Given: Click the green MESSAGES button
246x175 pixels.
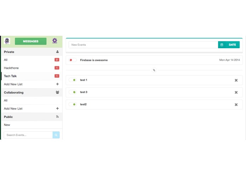Looking at the screenshot, I should [30, 41].
